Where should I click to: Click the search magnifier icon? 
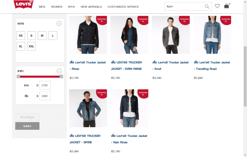coord(207,7)
